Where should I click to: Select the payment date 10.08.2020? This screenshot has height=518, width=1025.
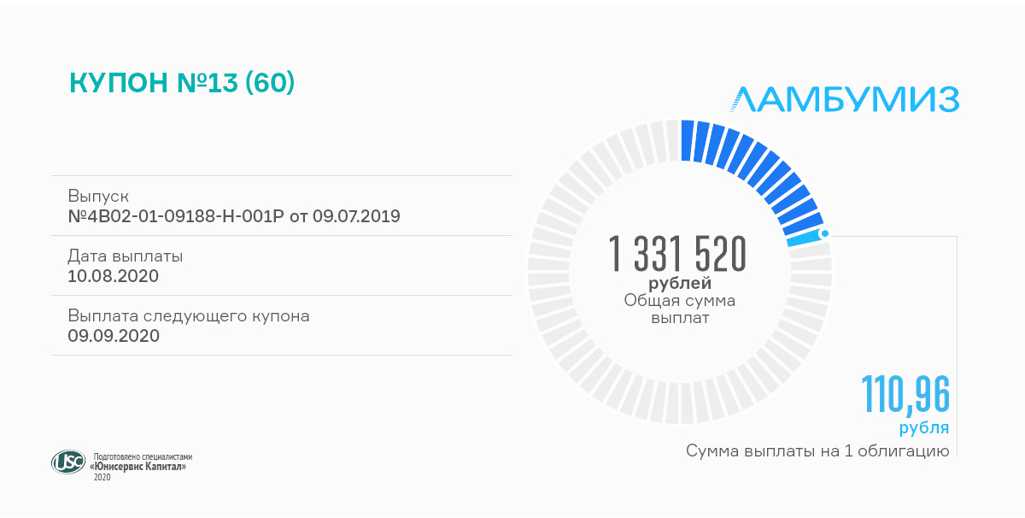point(114,275)
